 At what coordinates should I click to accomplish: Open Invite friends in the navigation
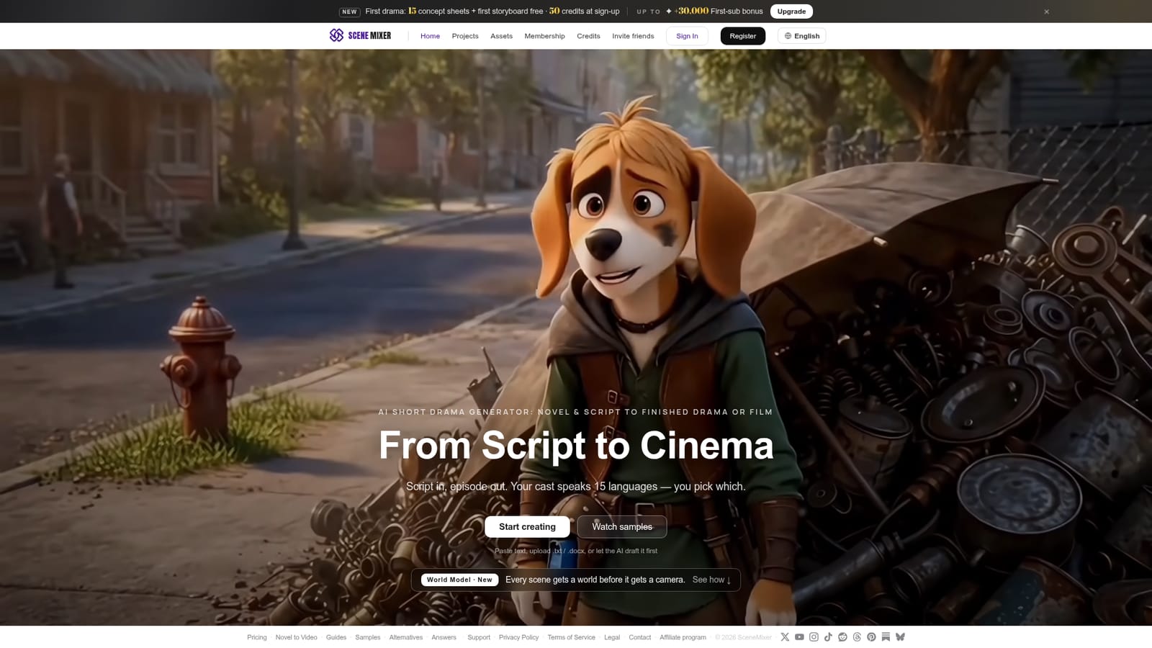pos(633,36)
